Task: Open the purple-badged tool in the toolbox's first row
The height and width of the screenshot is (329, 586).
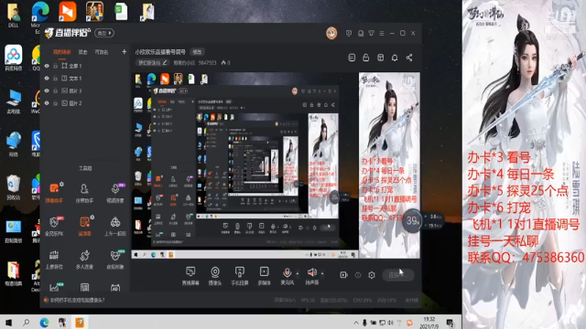Action: 115,192
